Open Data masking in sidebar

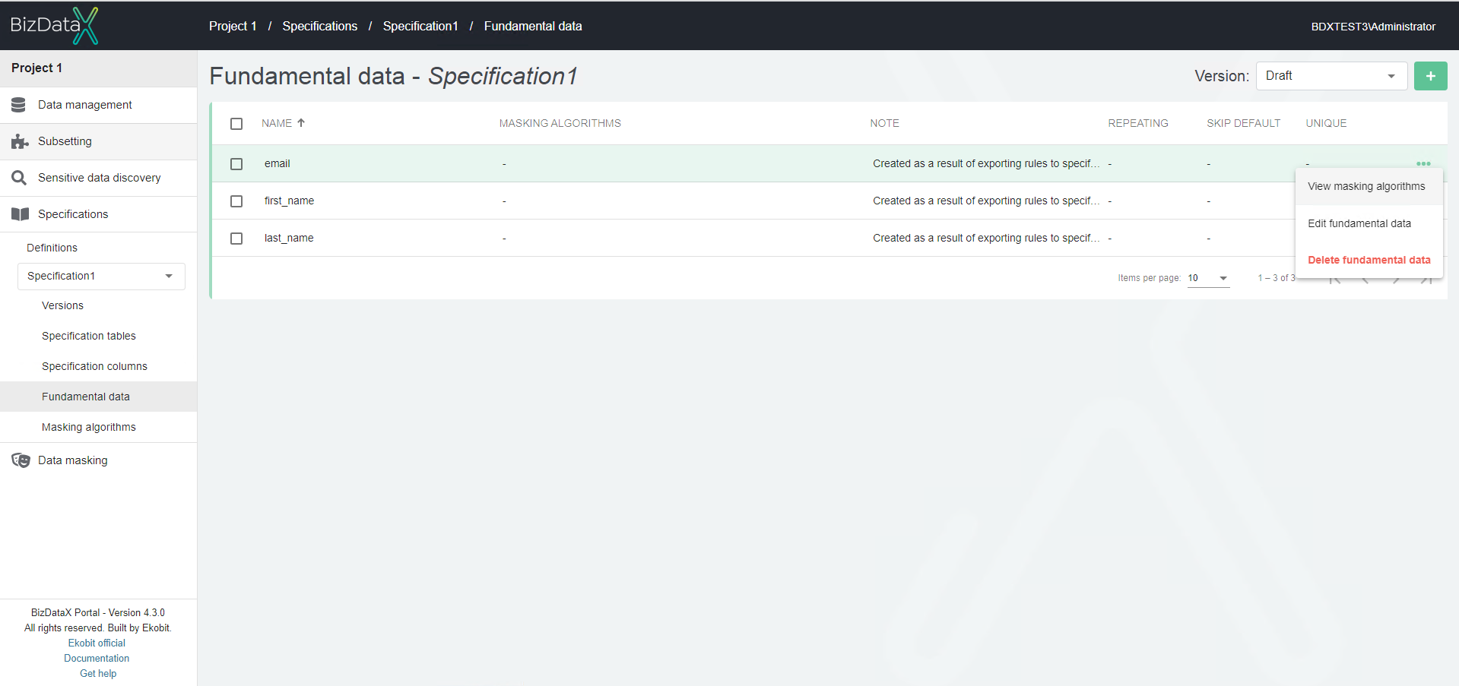98,460
